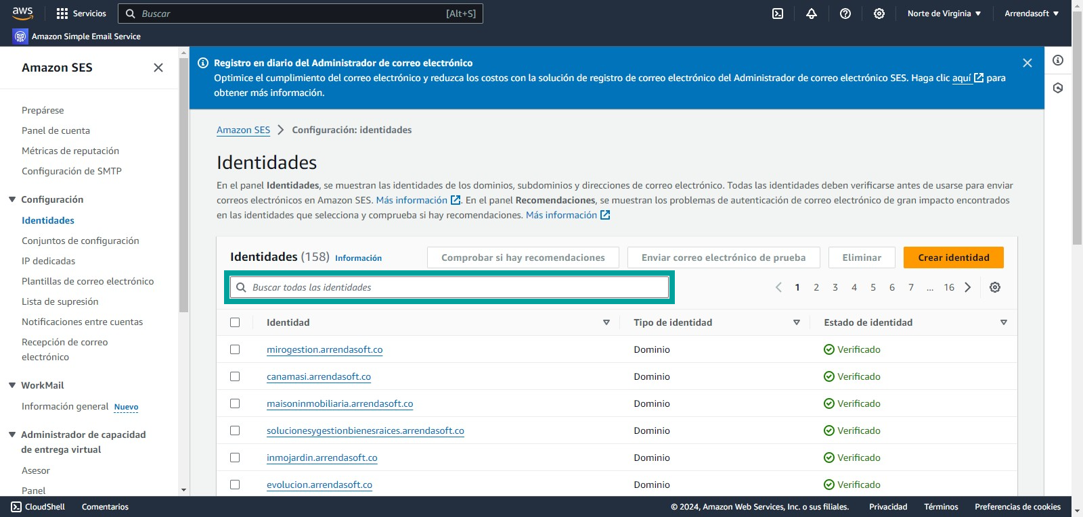Open inmojardin.arrendasoft.co identity link
Viewport: 1083px width, 517px height.
[322, 458]
